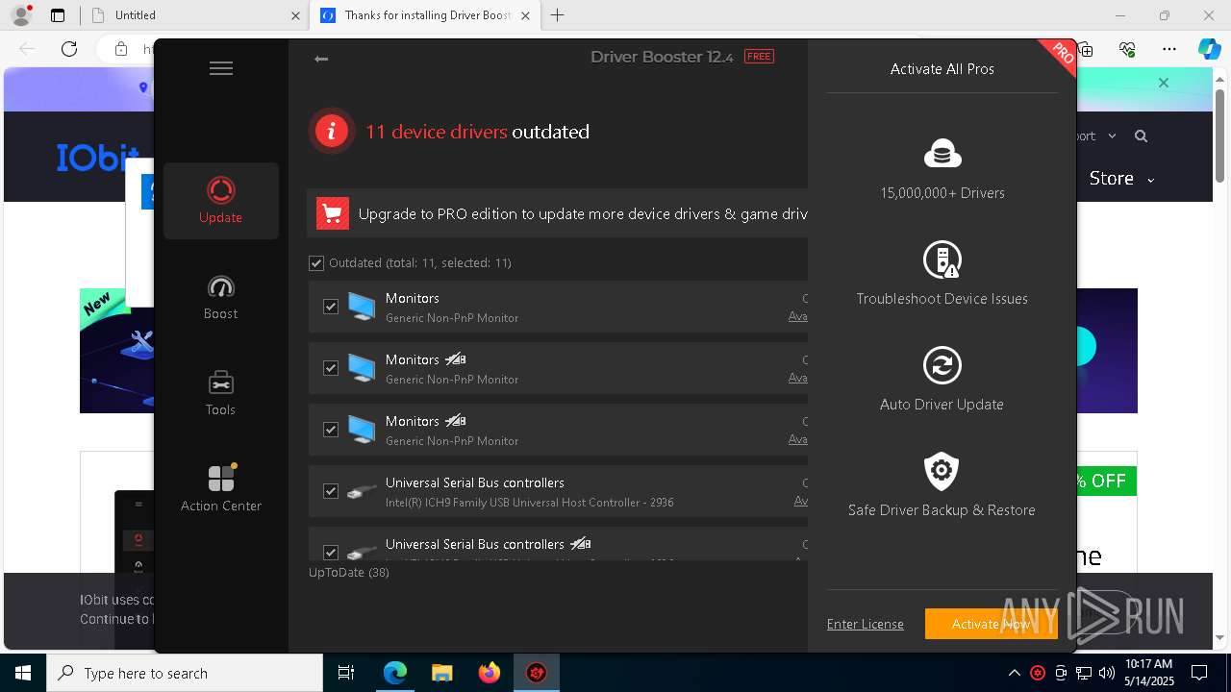Open Task View on taskbar
Image resolution: width=1231 pixels, height=692 pixels.
click(346, 674)
